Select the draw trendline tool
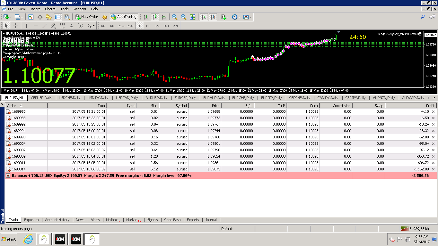This screenshot has height=246, width=438. 44,26
